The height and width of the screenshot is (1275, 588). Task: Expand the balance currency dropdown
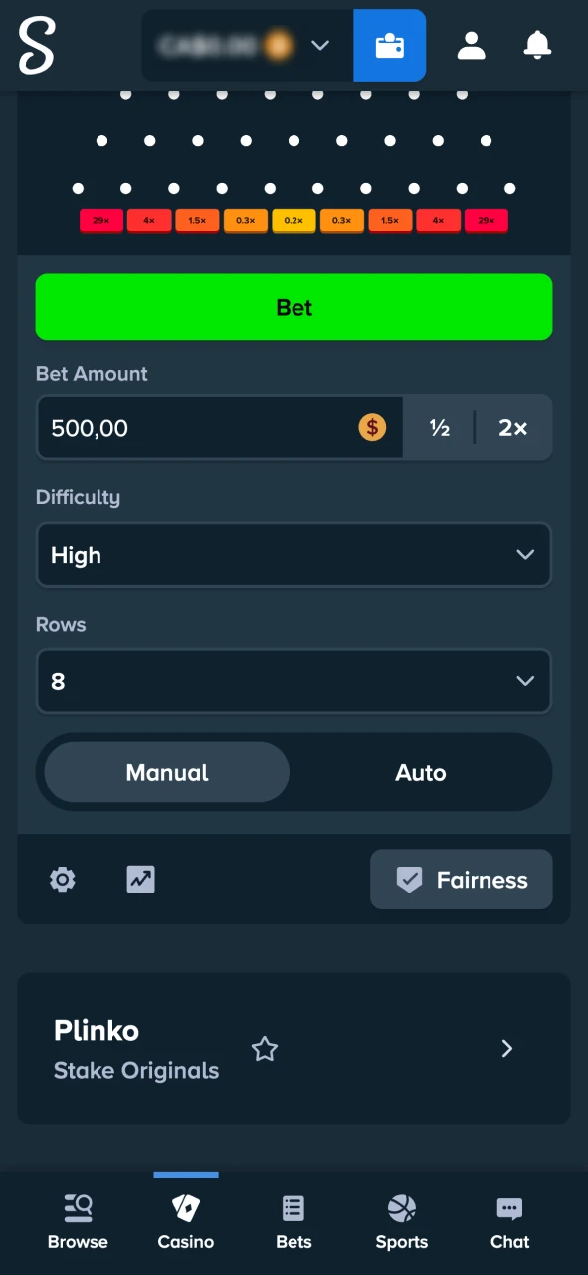click(319, 45)
